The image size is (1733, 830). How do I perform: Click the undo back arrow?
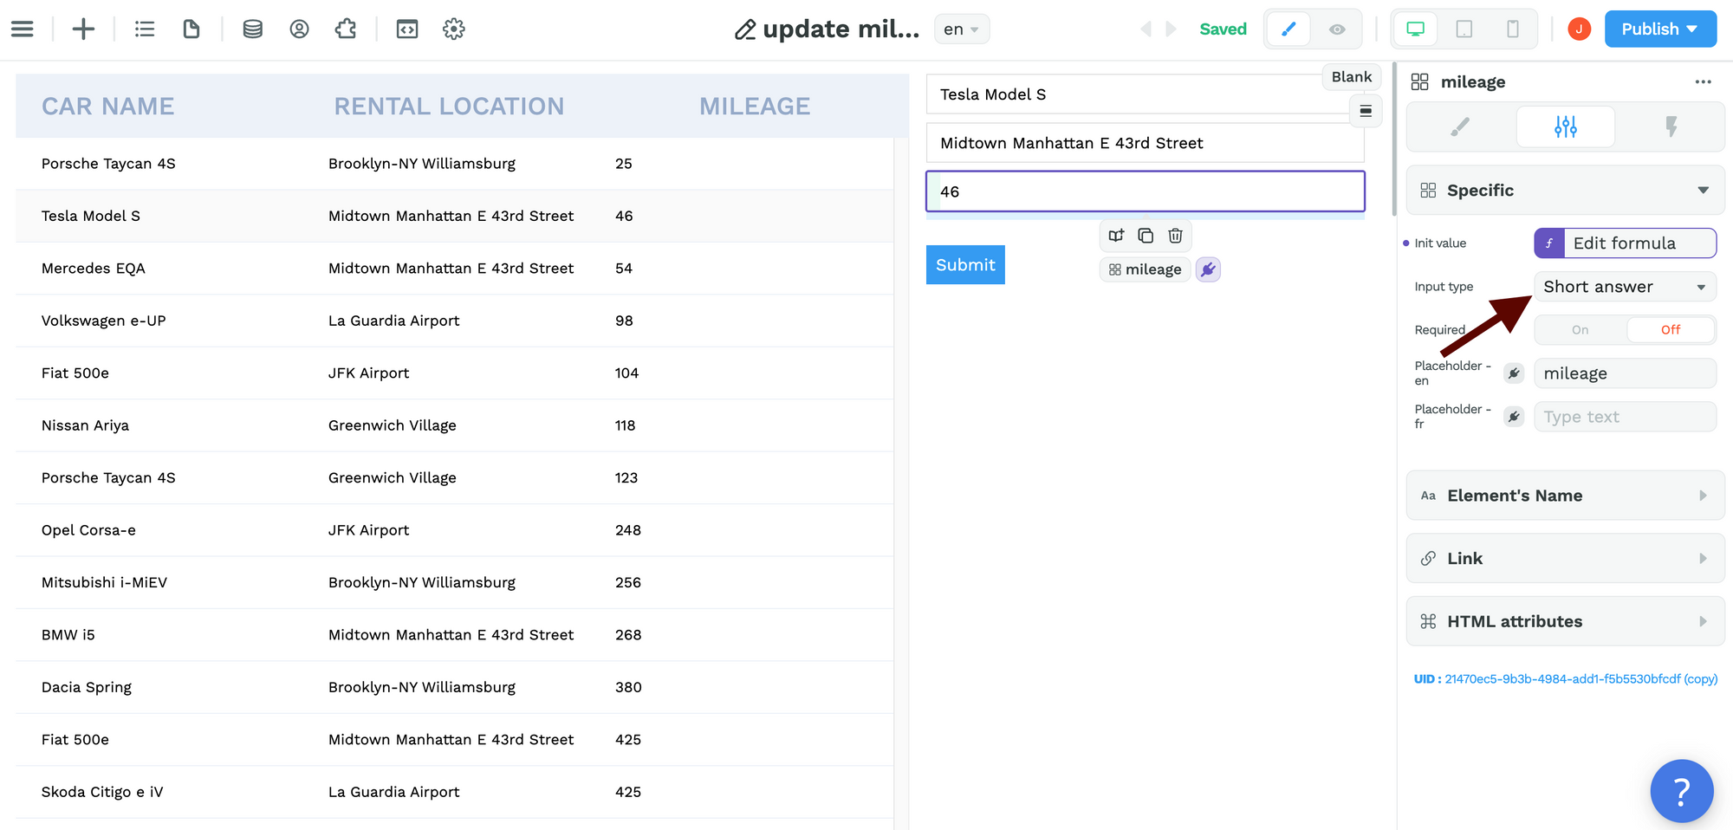coord(1146,29)
